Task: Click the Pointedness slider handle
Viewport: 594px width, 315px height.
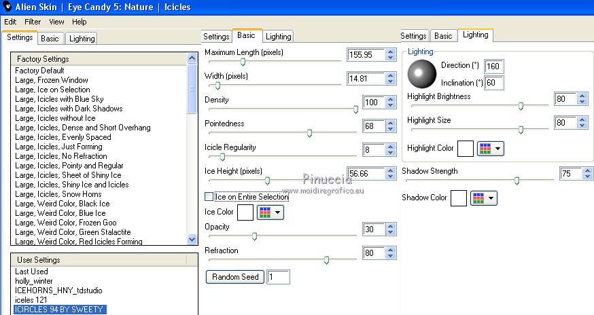Action: pos(309,133)
